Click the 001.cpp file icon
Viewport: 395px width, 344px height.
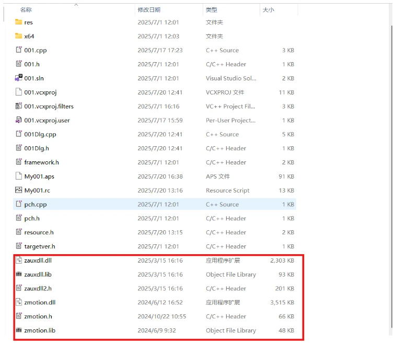click(x=19, y=50)
